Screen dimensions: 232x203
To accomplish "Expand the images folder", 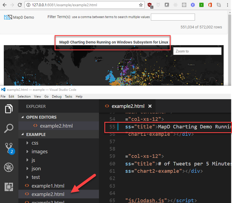I will pyautogui.click(x=27, y=151).
